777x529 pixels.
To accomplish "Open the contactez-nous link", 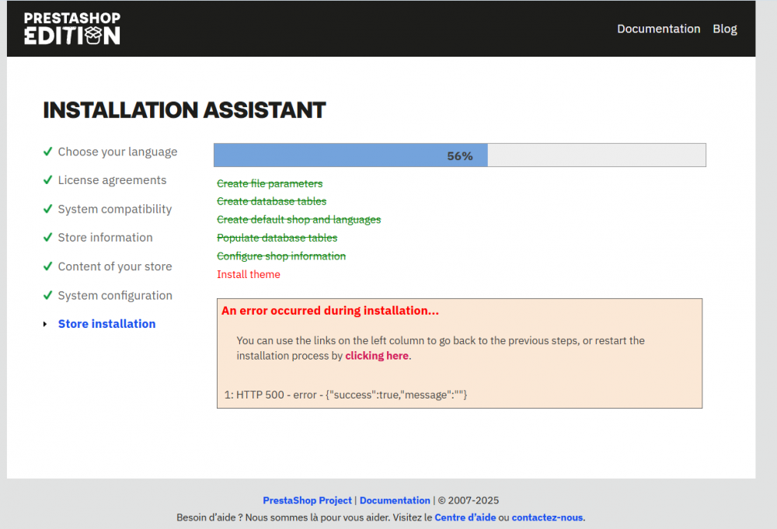I will [x=547, y=517].
